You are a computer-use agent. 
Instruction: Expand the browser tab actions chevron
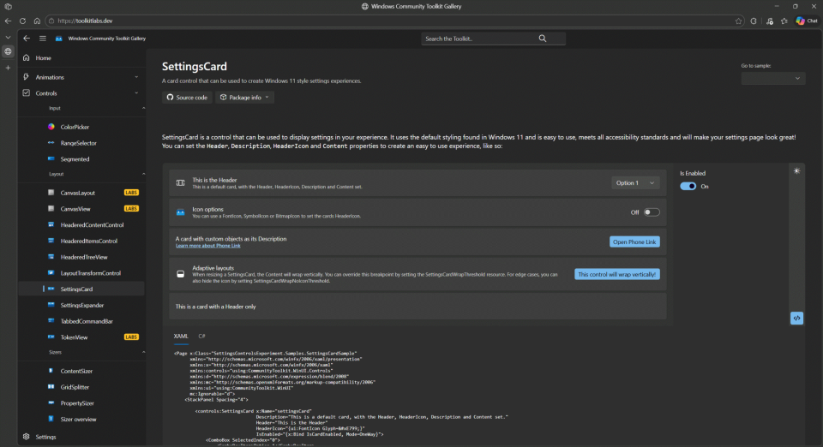tap(8, 38)
